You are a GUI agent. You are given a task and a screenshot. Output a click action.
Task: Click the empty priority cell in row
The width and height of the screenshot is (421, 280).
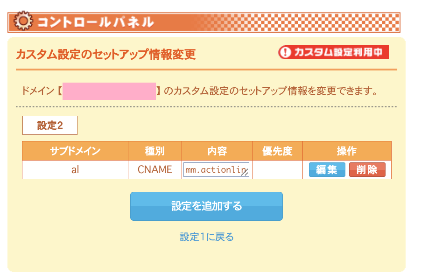[278, 170]
